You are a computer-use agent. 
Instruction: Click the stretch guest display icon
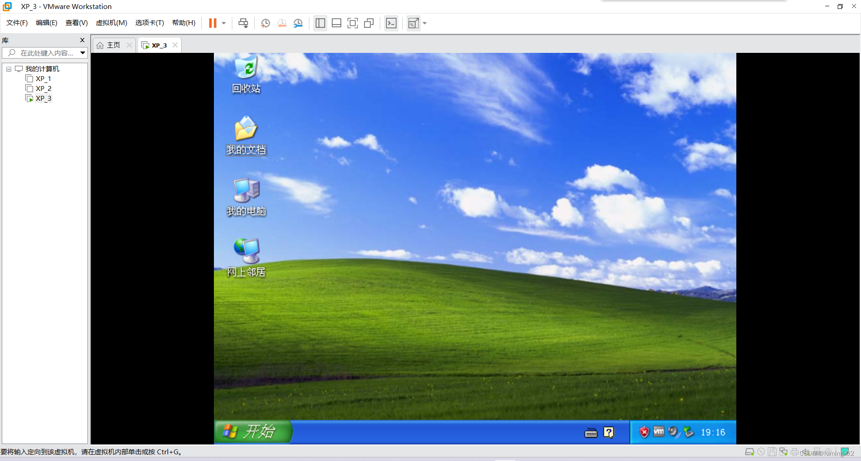click(x=413, y=23)
